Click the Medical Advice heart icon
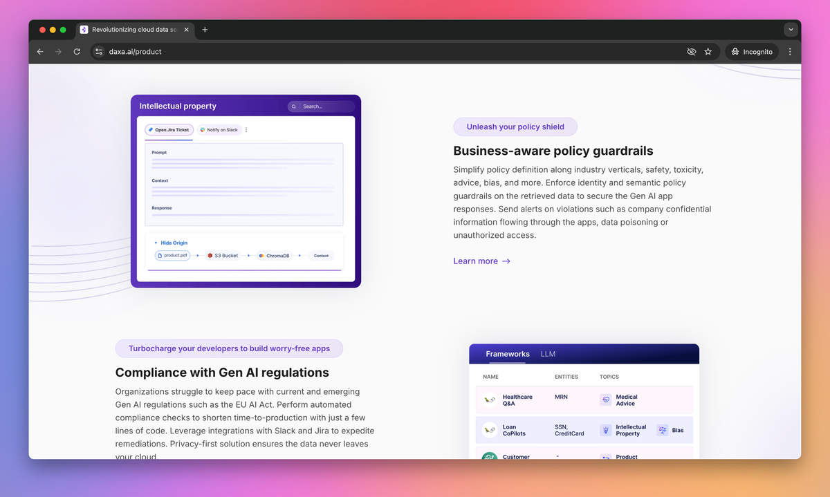The height and width of the screenshot is (497, 830). point(605,400)
